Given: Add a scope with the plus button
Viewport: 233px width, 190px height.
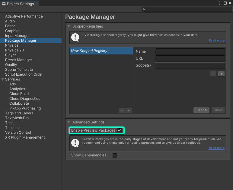Looking at the screenshot, I should 221,74.
